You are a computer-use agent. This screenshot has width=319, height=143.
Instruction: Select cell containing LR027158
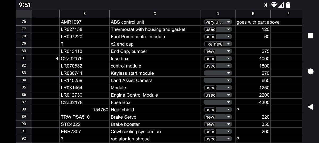click(x=84, y=29)
